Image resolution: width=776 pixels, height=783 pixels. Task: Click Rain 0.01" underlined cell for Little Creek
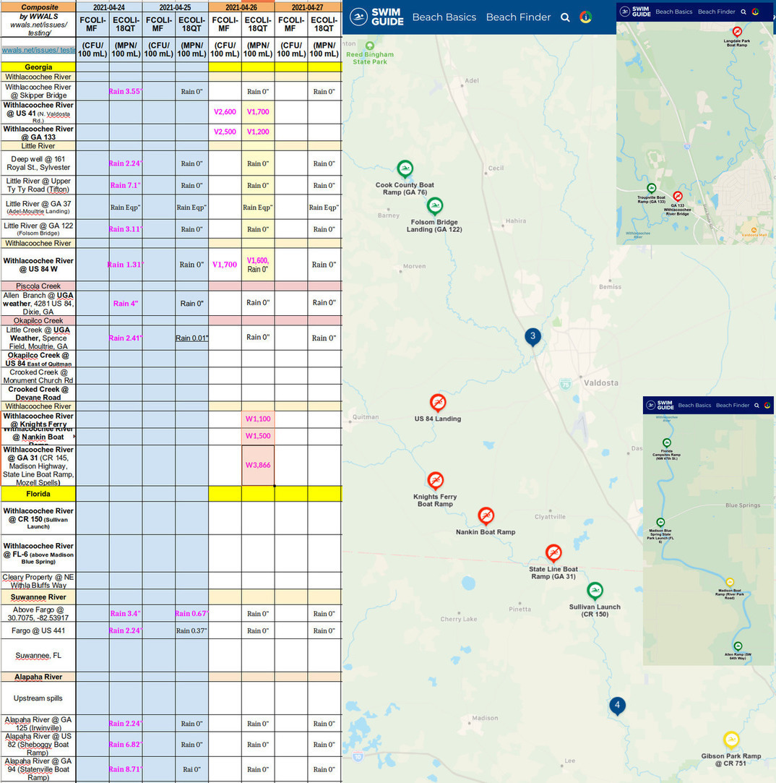click(191, 338)
